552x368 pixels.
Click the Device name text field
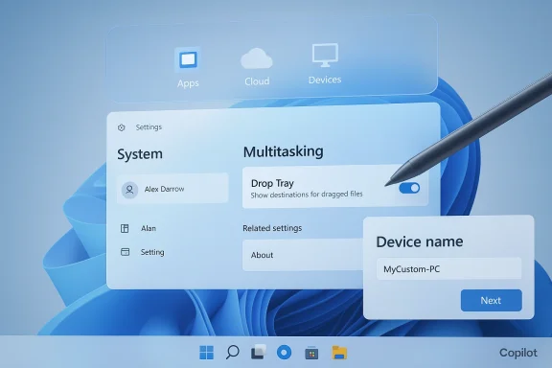[x=448, y=269]
